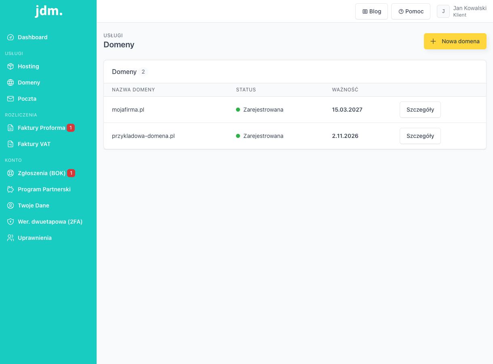The image size is (493, 364).
Task: Open the Uprawnienia page
Action: click(48, 238)
